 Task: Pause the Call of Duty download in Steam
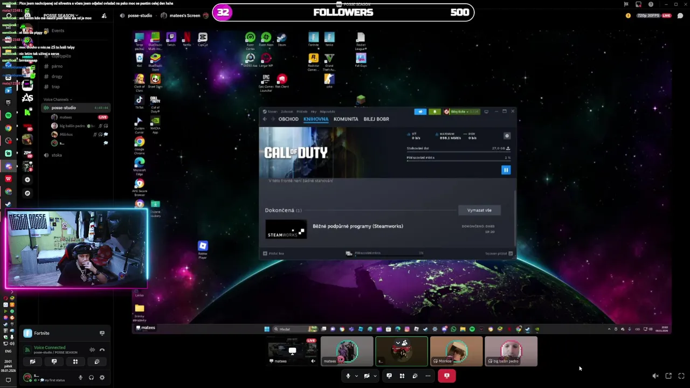click(506, 170)
